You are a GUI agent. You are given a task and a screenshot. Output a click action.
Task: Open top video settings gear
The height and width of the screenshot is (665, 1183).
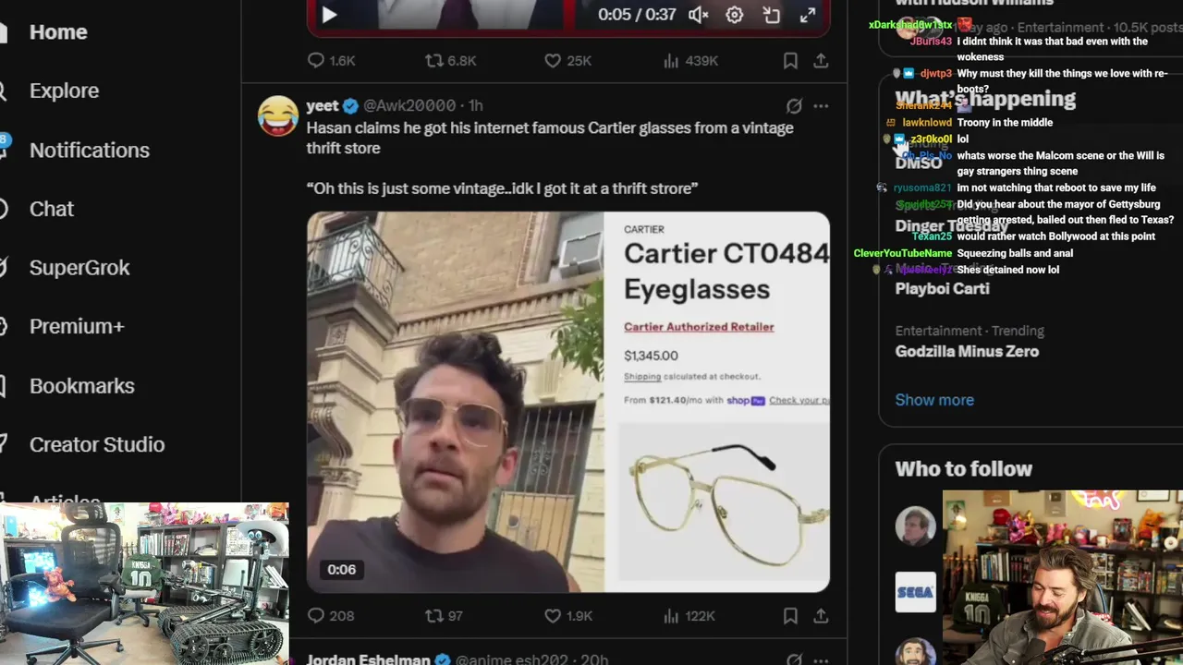(735, 15)
